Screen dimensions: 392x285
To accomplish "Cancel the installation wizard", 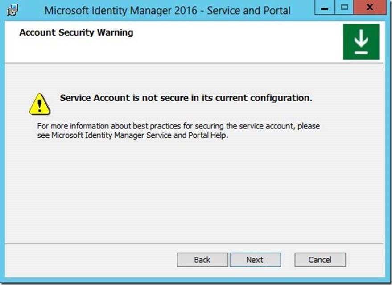I will click(x=320, y=260).
